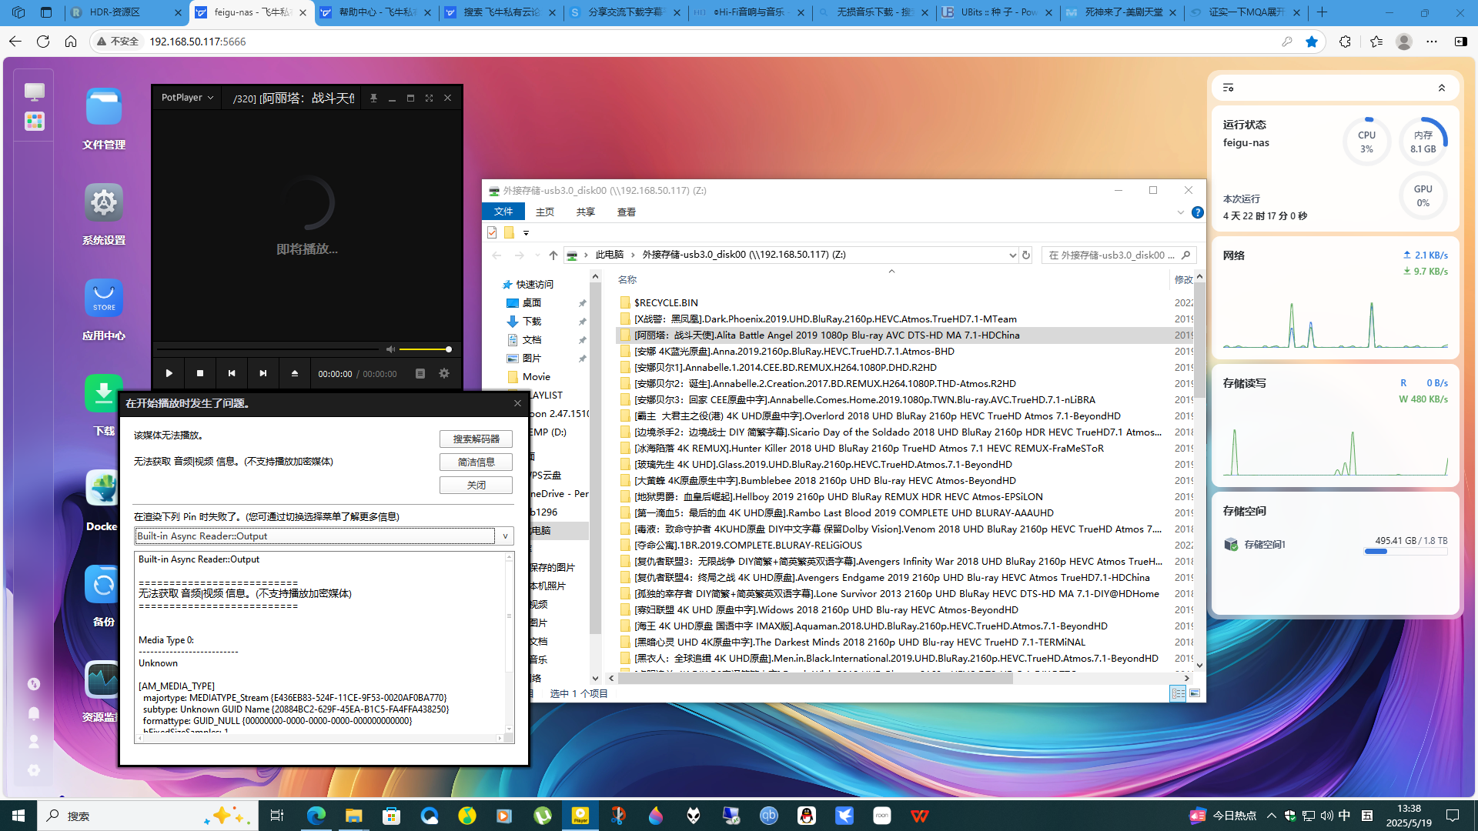Click 存储空间1 in storage widget
This screenshot has width=1478, height=831.
point(1265,545)
